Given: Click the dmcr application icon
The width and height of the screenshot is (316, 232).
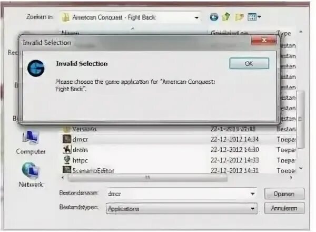Looking at the screenshot, I should click(x=67, y=139).
